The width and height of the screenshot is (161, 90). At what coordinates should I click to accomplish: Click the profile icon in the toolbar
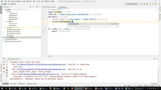150,4
